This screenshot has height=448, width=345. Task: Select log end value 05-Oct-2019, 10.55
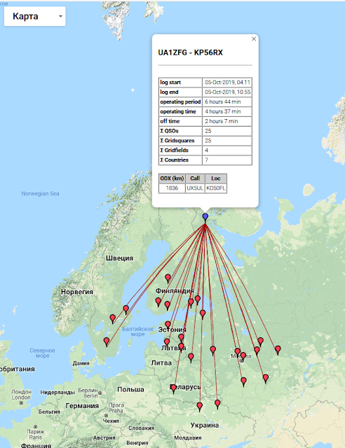(227, 92)
